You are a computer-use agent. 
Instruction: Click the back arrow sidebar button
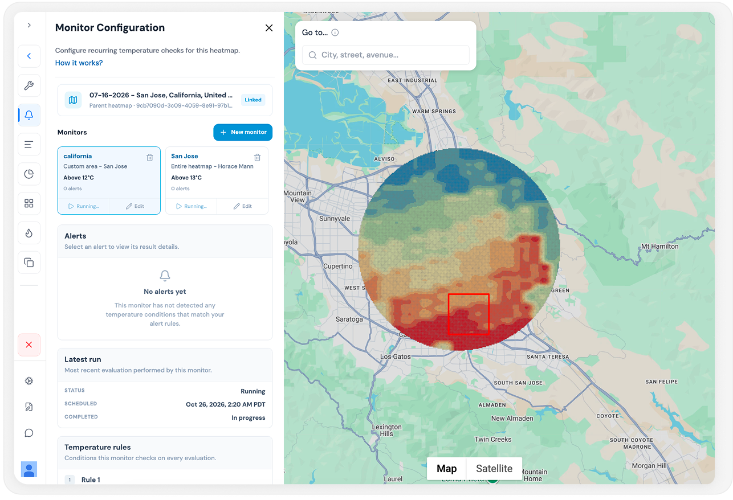coord(29,56)
